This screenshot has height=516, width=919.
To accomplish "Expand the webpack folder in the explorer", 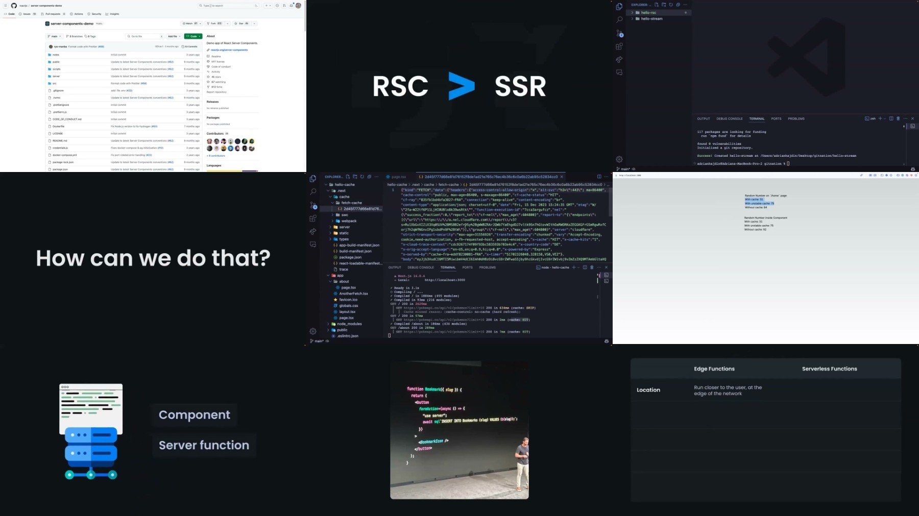I will 349,221.
